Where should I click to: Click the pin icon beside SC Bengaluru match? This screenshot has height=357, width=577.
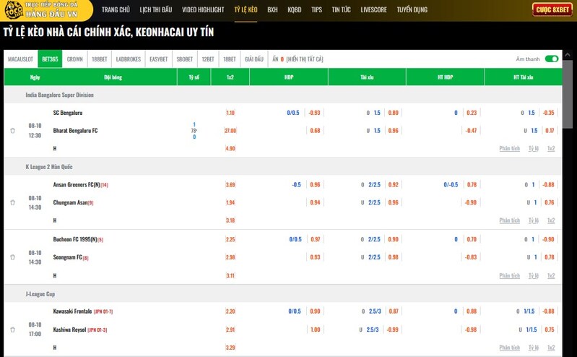coord(12,131)
